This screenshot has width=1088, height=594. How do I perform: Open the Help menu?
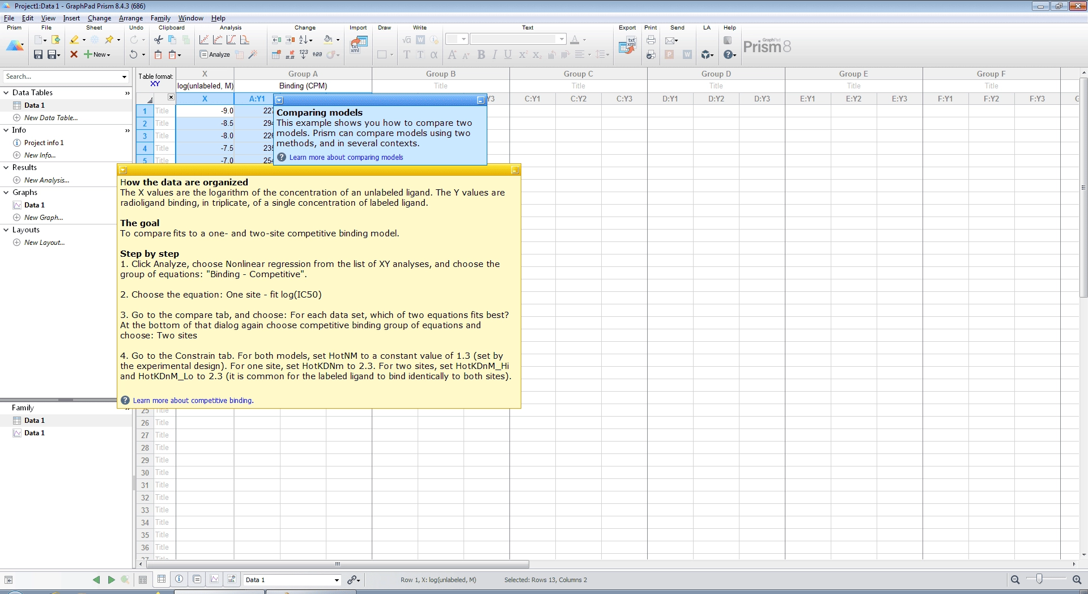pos(218,18)
